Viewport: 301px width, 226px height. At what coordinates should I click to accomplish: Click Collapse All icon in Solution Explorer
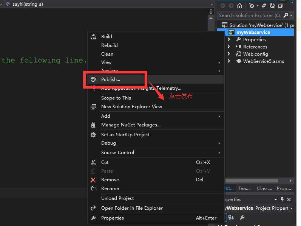coord(281,6)
